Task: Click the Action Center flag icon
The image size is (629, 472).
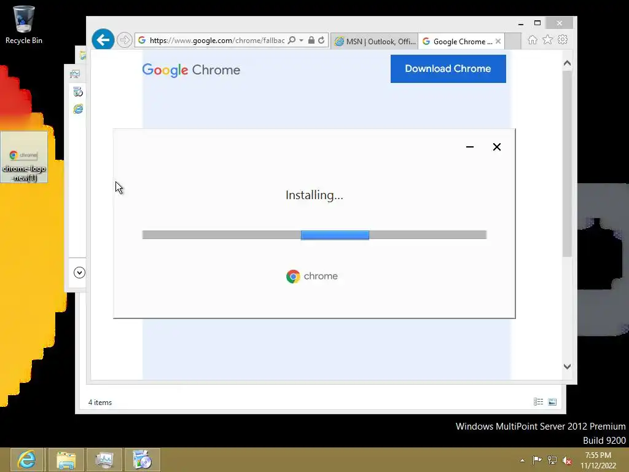Action: tap(537, 460)
